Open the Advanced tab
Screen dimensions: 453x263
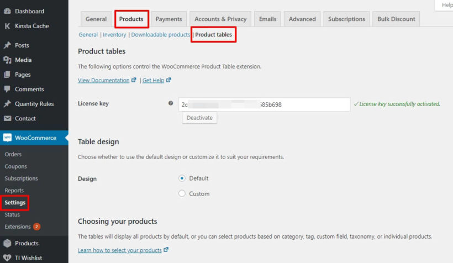(302, 19)
